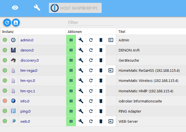Pause the hm-rpc.1 instance
The height and width of the screenshot is (132, 186).
pyautogui.click(x=71, y=91)
